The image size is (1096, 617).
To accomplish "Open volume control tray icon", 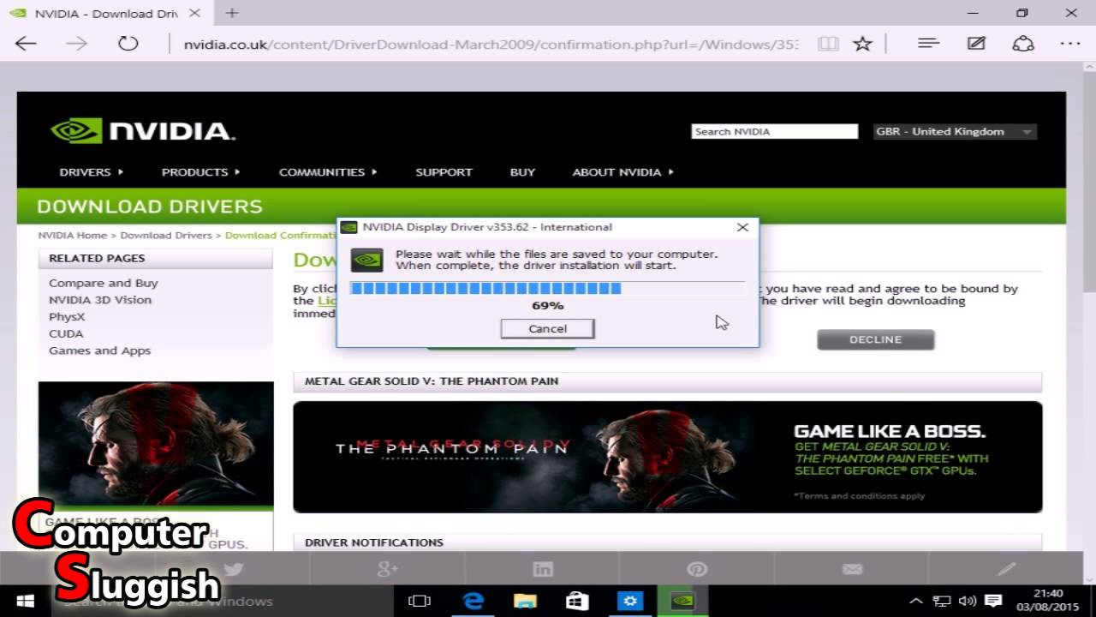I will click(x=968, y=602).
